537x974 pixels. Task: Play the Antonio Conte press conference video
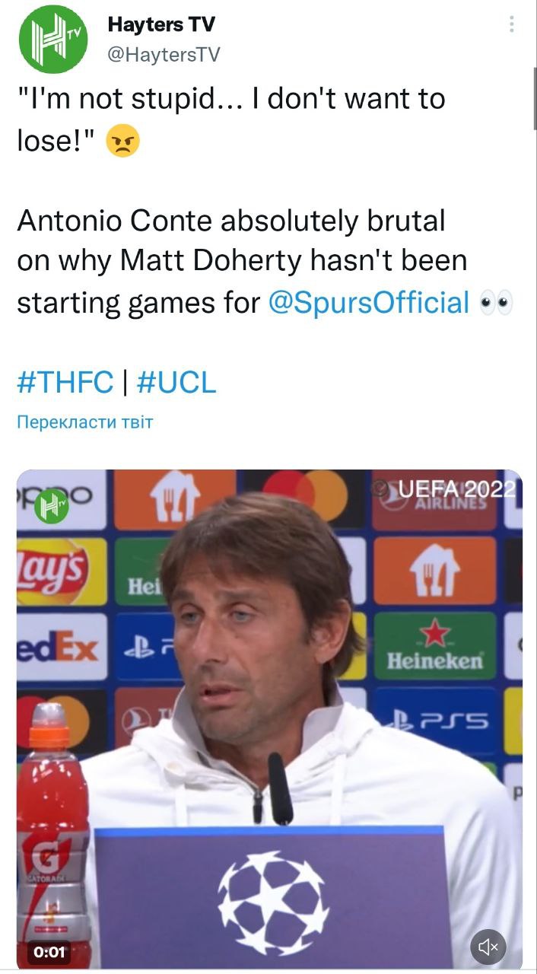(269, 719)
